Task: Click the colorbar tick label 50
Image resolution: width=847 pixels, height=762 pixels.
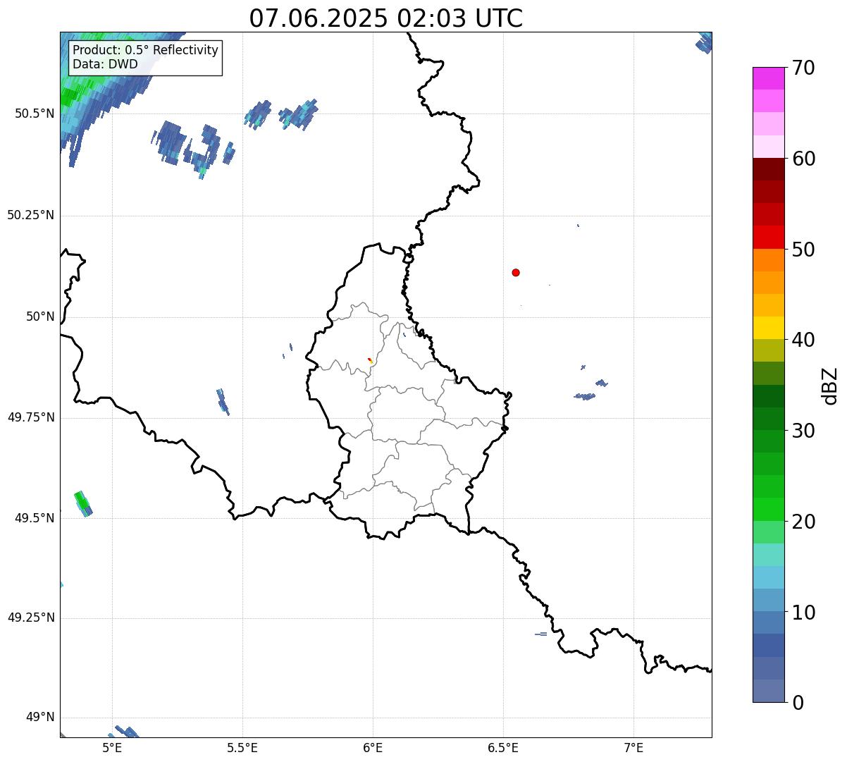Action: [x=804, y=250]
